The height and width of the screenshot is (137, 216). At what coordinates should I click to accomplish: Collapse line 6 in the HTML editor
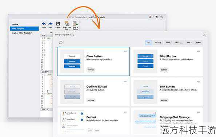pyautogui.click(x=44, y=50)
